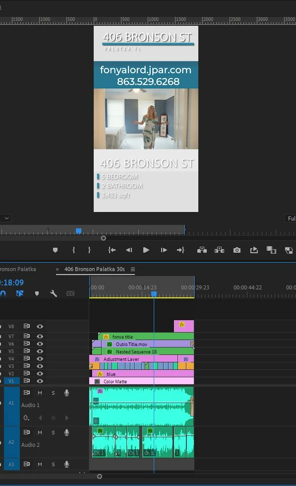Switch to the 406 Bronson Palatka 30s tab

tap(94, 269)
